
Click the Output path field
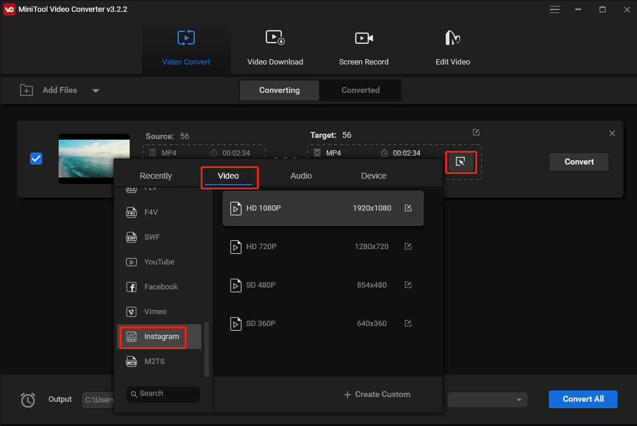point(98,399)
